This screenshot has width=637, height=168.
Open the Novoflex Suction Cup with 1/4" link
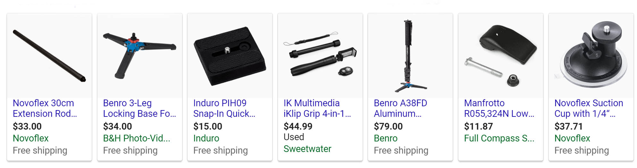coord(589,108)
